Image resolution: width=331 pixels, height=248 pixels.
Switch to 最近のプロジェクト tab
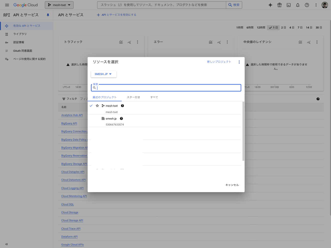pyautogui.click(x=105, y=97)
